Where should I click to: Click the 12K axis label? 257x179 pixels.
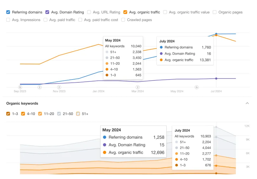tap(247, 126)
